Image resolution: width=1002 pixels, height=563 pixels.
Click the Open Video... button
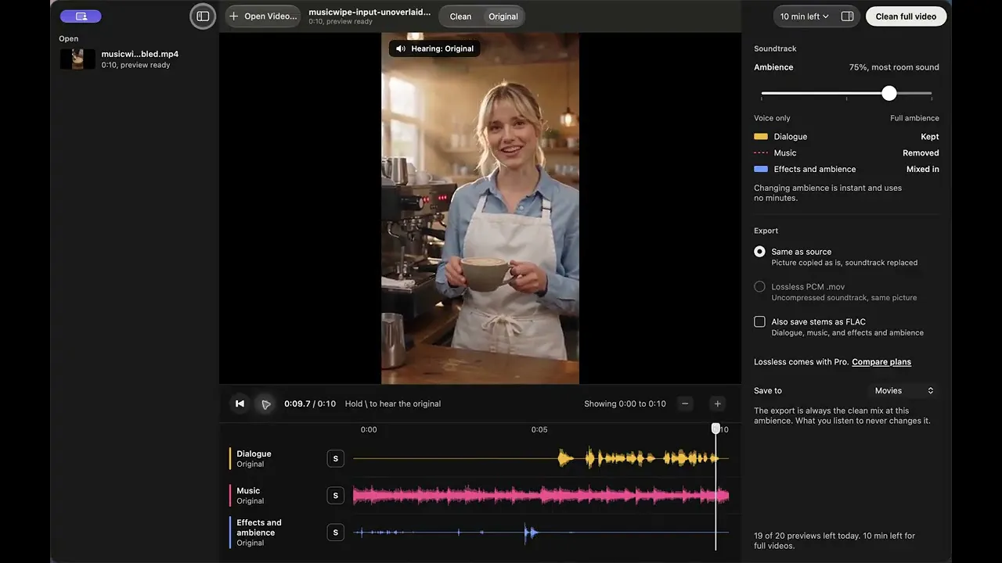coord(263,16)
